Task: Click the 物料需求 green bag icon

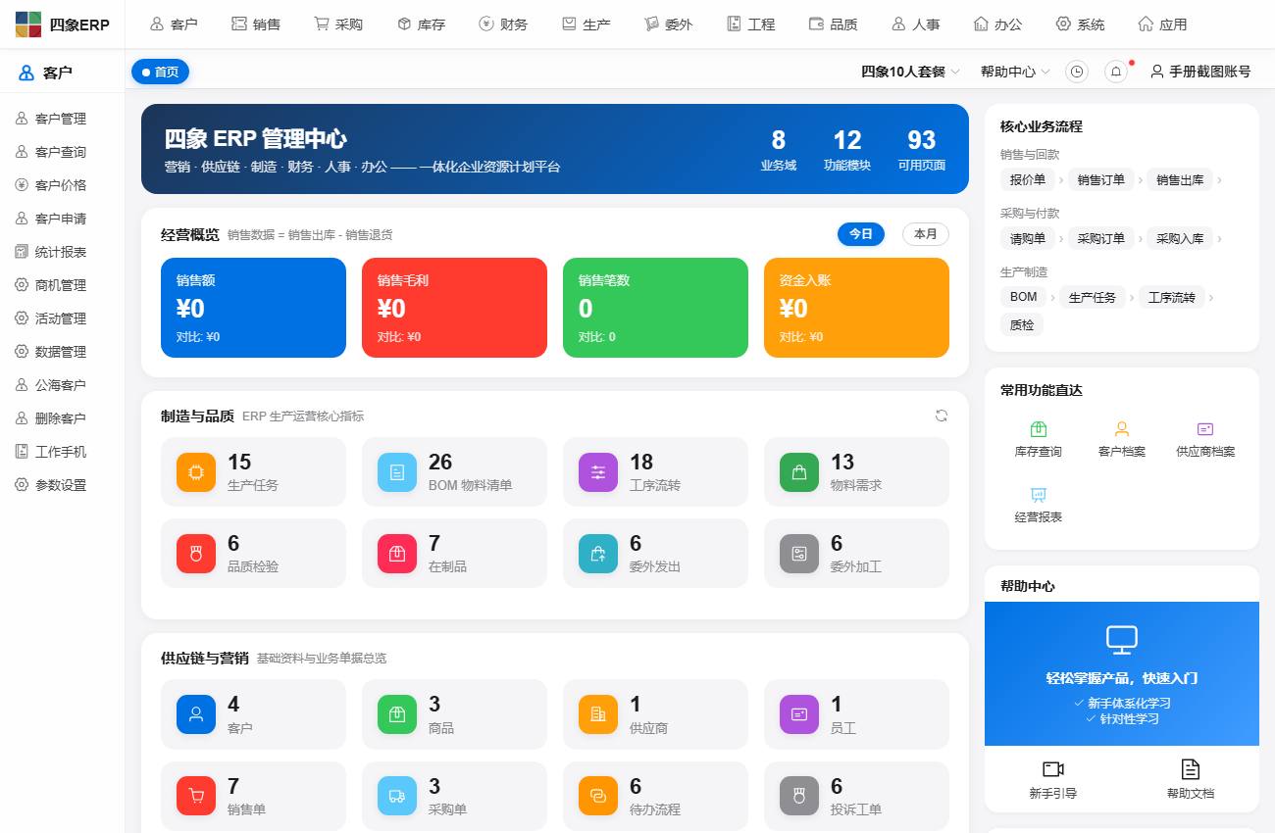Action: click(799, 472)
